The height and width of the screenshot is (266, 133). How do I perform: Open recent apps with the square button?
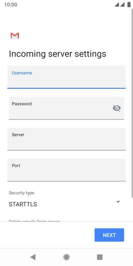click(x=100, y=257)
